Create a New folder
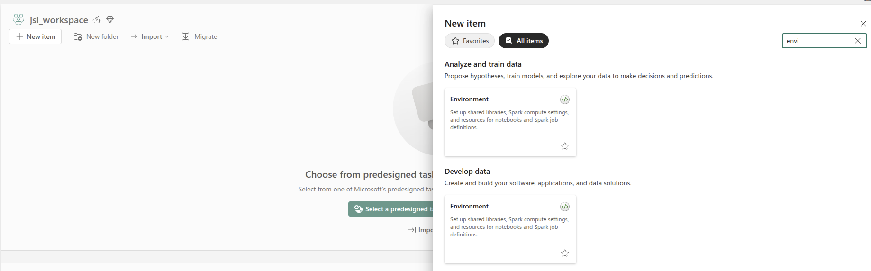This screenshot has width=871, height=271. coord(96,36)
